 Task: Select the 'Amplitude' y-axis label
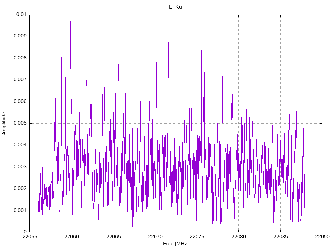[4, 123]
